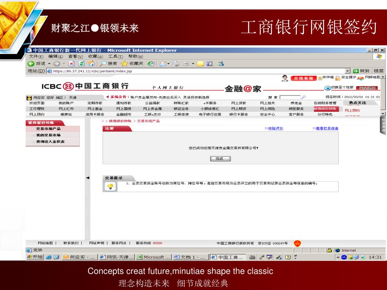387x290 pixels.
Task: Click the Edit page toolbar icon
Action: coord(186,63)
